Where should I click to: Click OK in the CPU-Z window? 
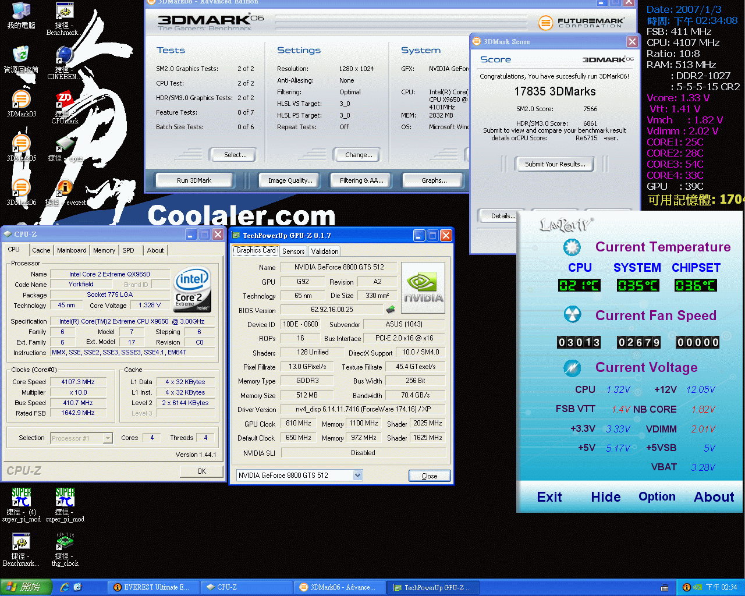[x=201, y=471]
